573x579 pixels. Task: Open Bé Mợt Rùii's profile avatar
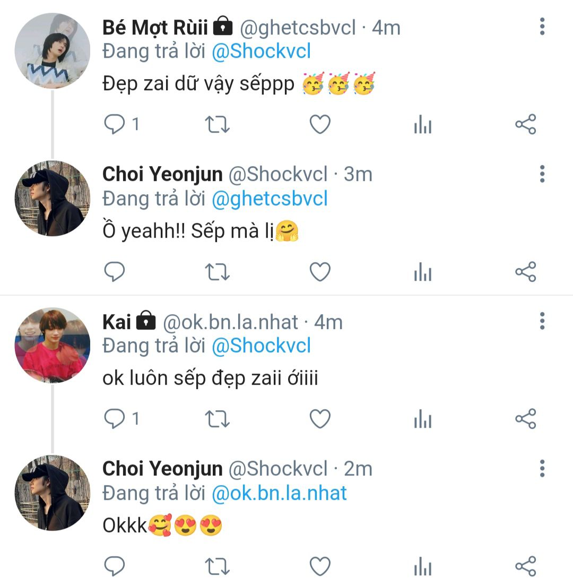[52, 51]
